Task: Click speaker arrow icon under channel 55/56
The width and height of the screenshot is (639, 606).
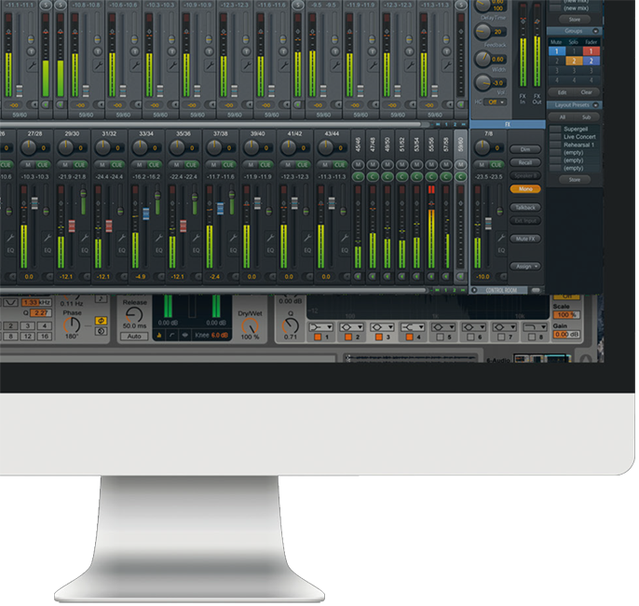Action: (x=431, y=277)
